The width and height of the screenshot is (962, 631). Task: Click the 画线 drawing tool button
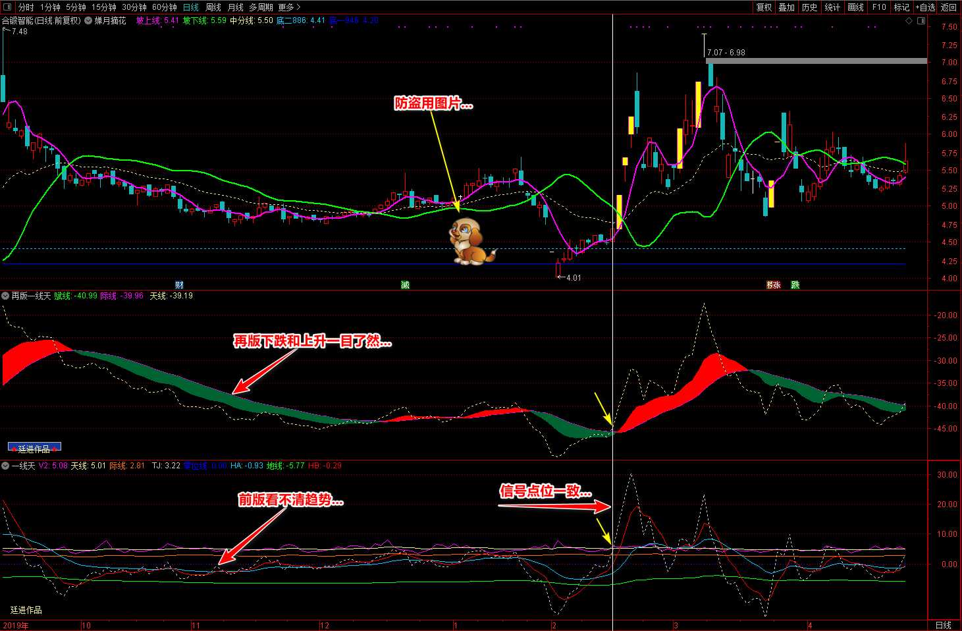[855, 7]
